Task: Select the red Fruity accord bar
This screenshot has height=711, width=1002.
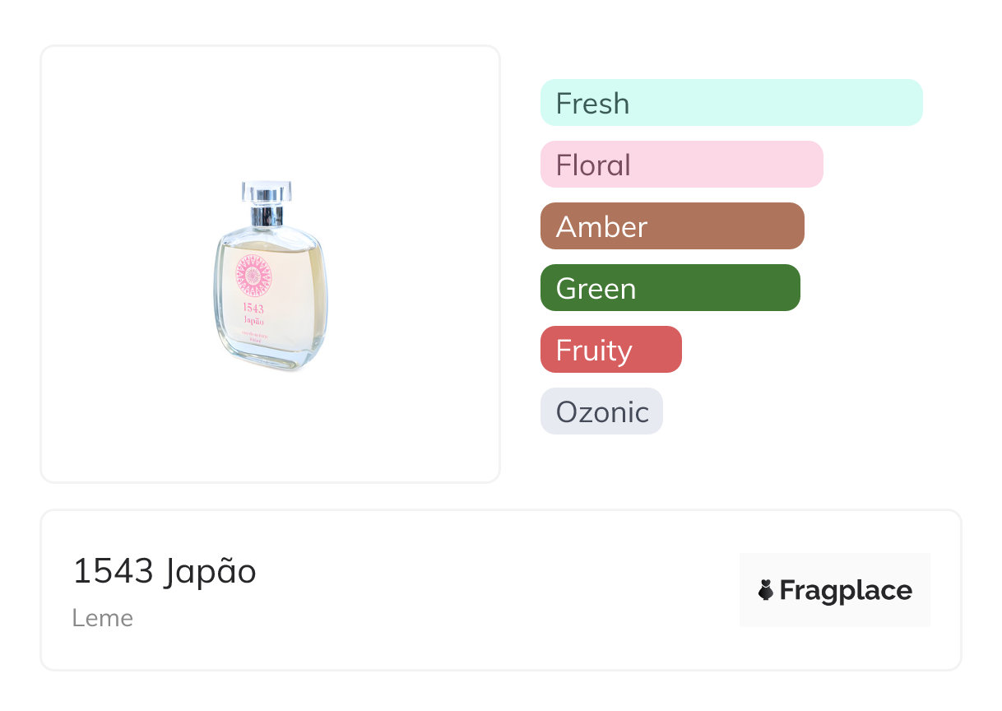Action: (610, 350)
